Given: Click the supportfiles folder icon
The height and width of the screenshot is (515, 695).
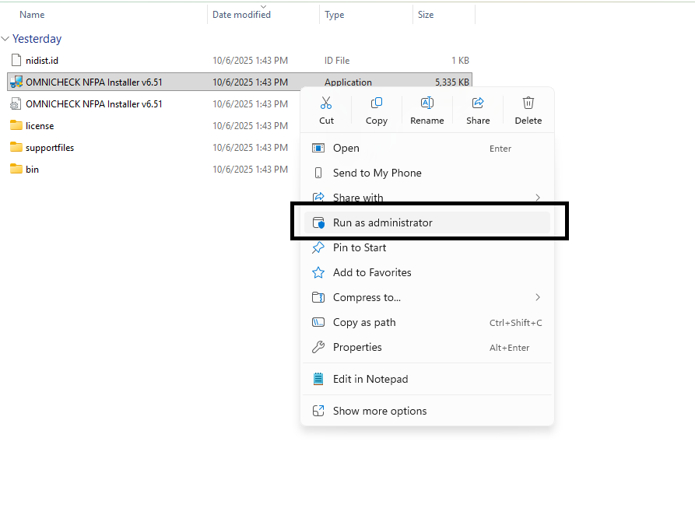Looking at the screenshot, I should pyautogui.click(x=16, y=148).
